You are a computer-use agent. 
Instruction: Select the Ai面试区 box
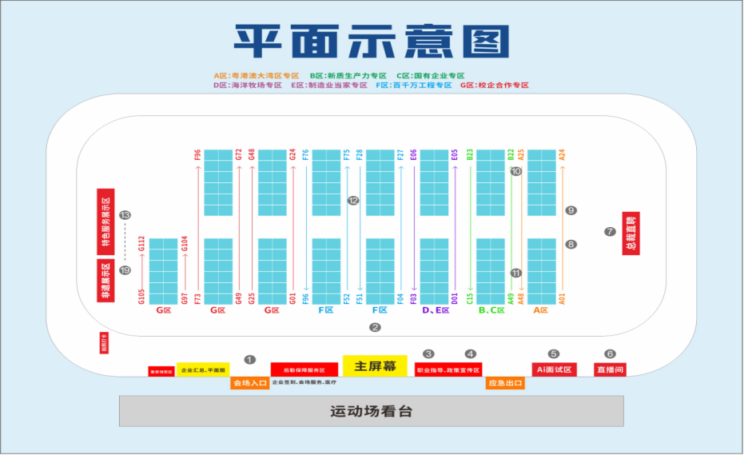(x=555, y=369)
